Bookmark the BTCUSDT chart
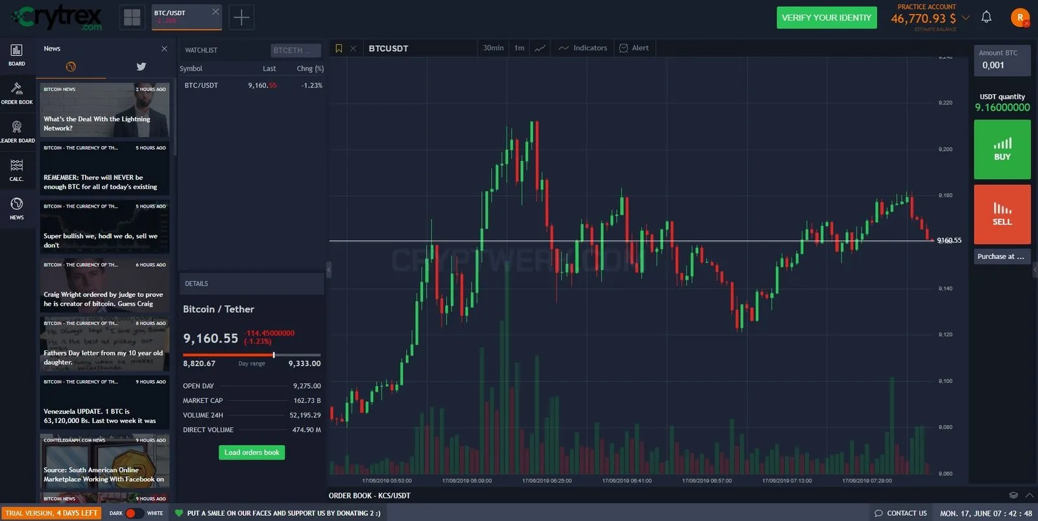Screen dimensions: 1038x521 (339, 48)
